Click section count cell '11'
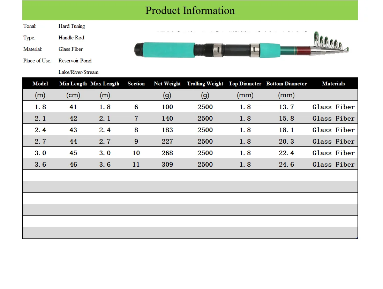Image resolution: width=383 pixels, height=289 pixels. 136,164
